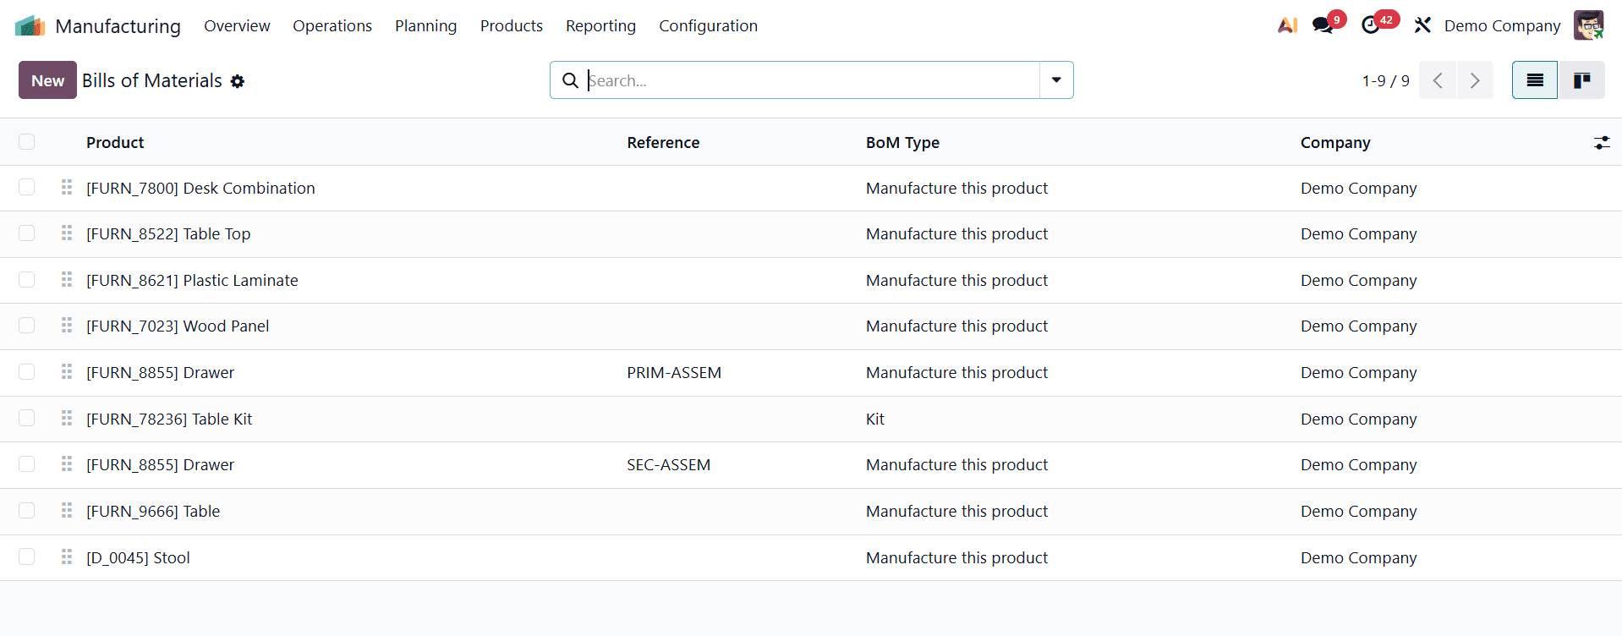Expand the search filter options dropdown
This screenshot has height=636, width=1622.
(1056, 80)
